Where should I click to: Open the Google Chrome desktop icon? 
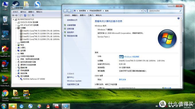[x=5, y=96]
